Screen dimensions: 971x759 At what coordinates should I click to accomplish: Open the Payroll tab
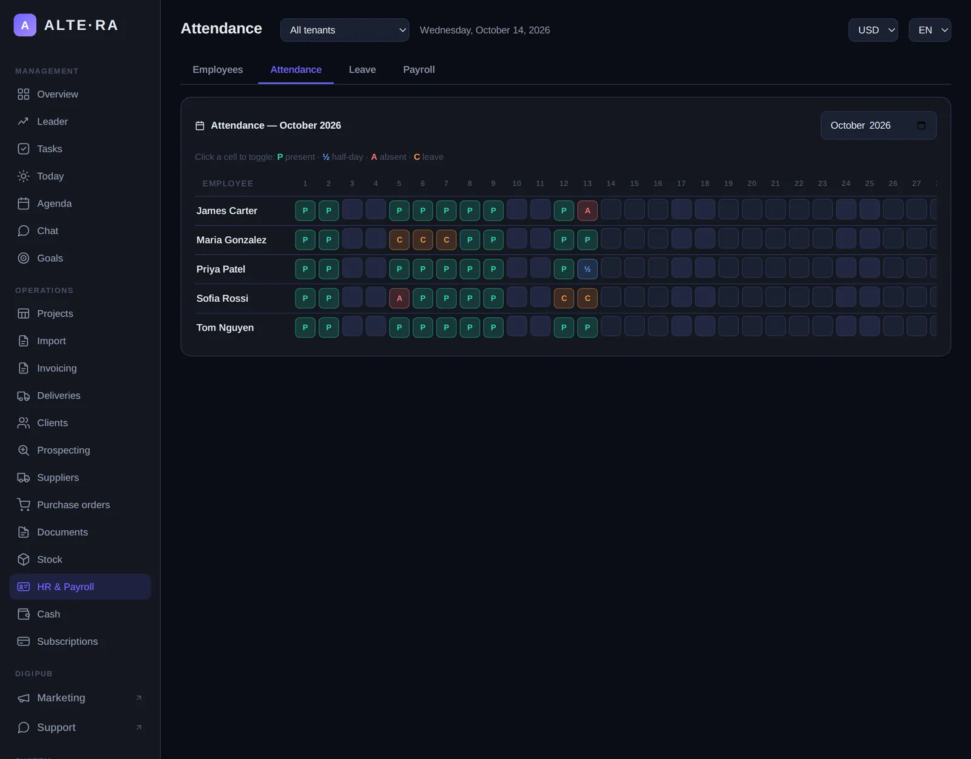coord(419,70)
